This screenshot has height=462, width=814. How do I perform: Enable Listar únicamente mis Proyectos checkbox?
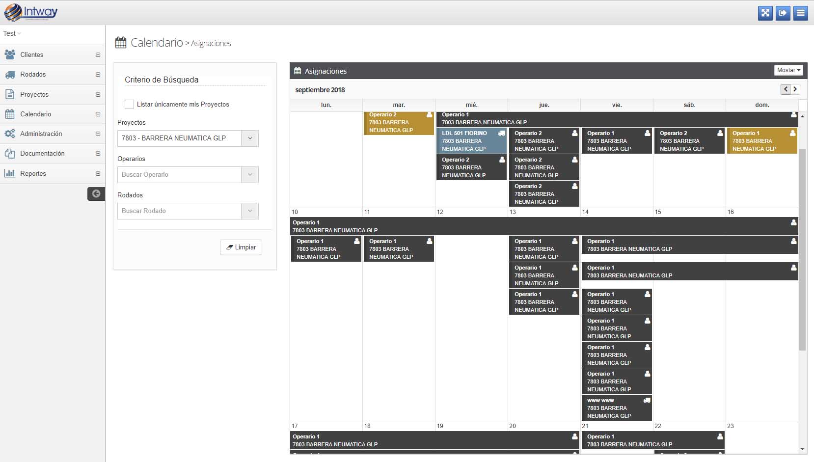[x=129, y=105]
